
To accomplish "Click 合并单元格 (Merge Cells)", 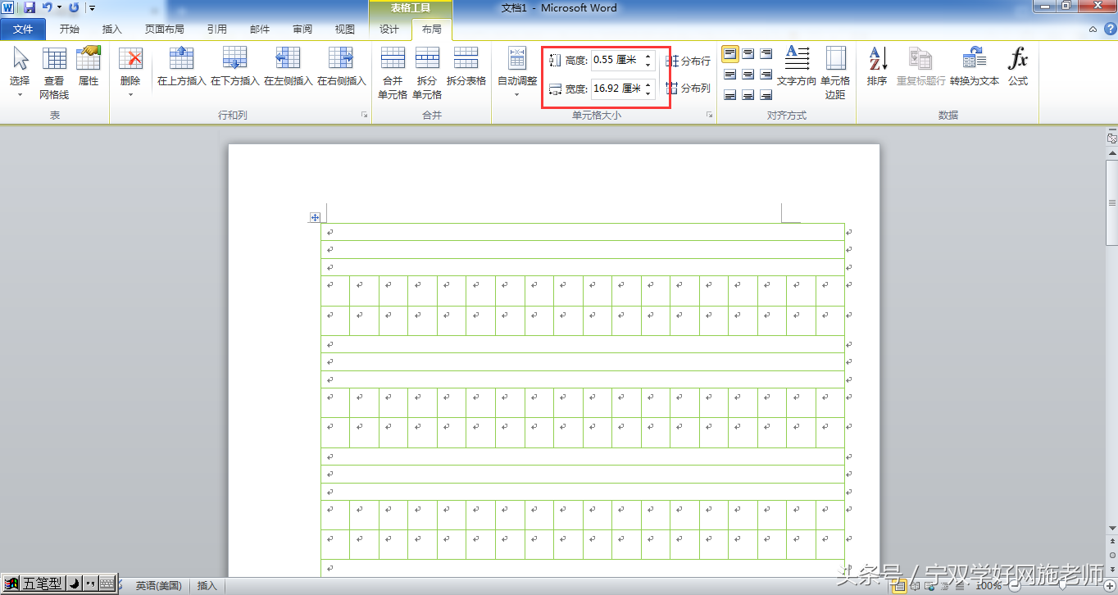I will [393, 72].
